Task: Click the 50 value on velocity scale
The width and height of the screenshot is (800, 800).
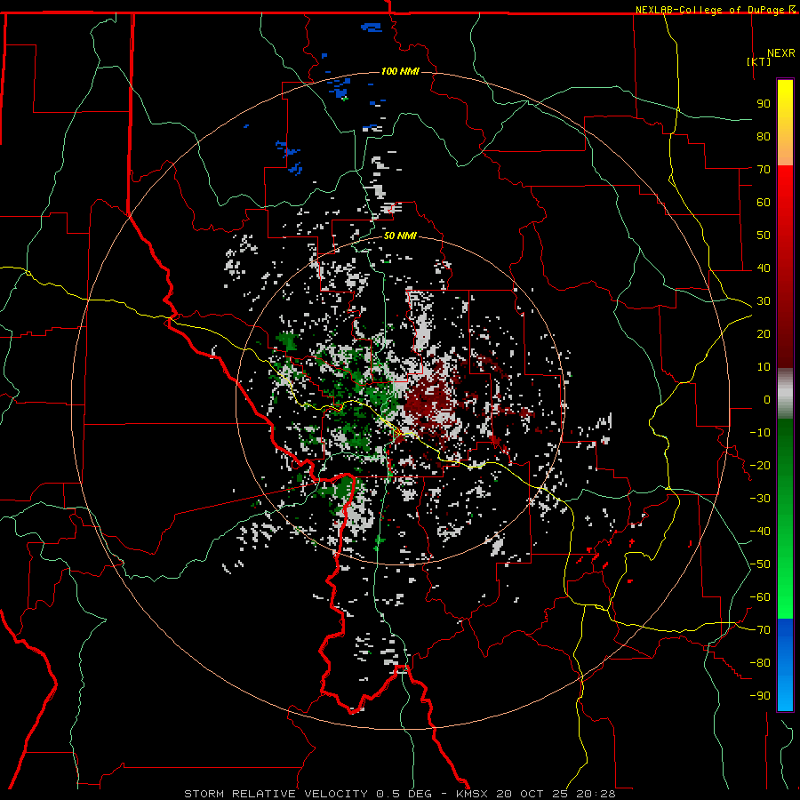Action: click(764, 236)
